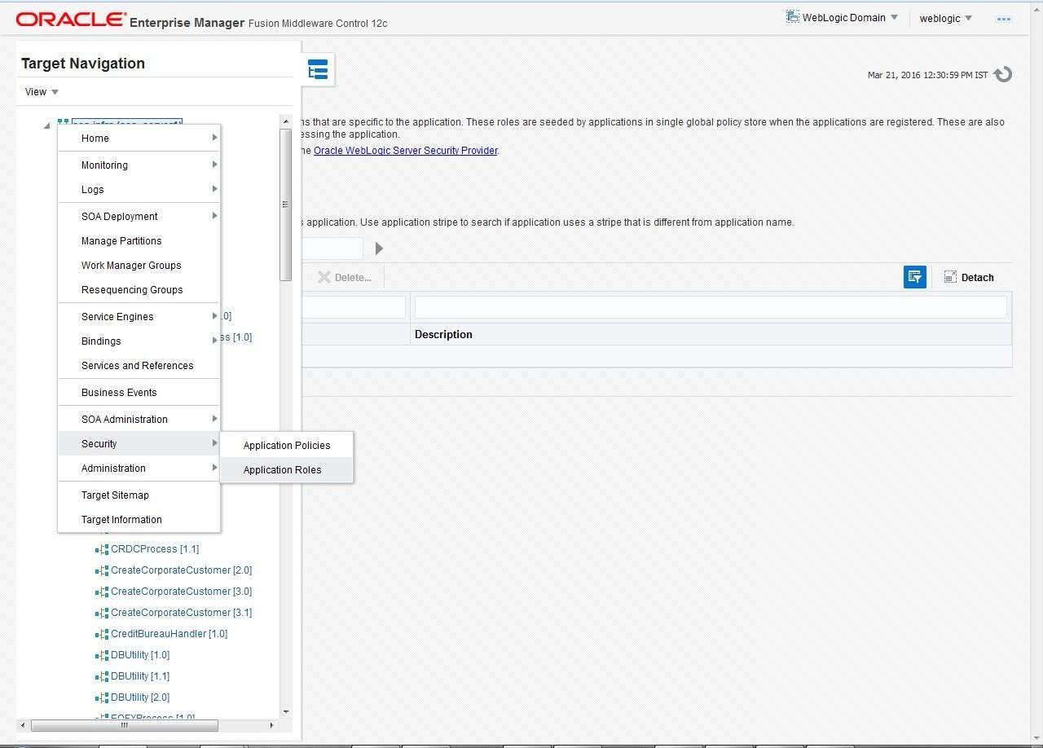Open DBUtility [2.0] in the tree

(x=140, y=697)
